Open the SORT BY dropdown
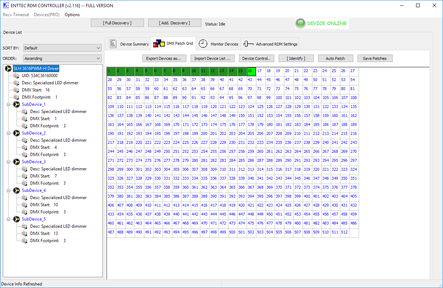This screenshot has height=288, width=443. coord(62,48)
